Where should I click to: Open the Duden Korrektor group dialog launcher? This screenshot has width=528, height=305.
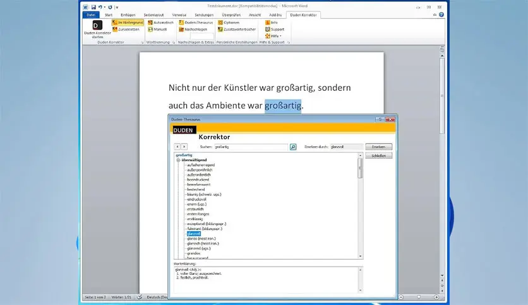(x=143, y=43)
